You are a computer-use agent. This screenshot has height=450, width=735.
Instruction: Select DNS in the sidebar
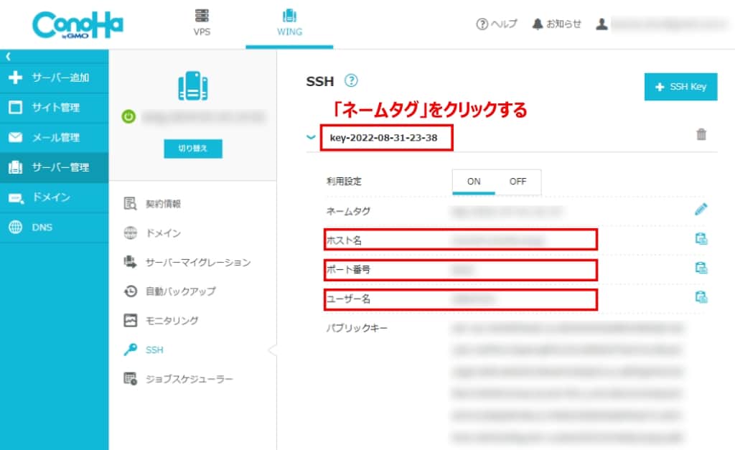pos(55,228)
